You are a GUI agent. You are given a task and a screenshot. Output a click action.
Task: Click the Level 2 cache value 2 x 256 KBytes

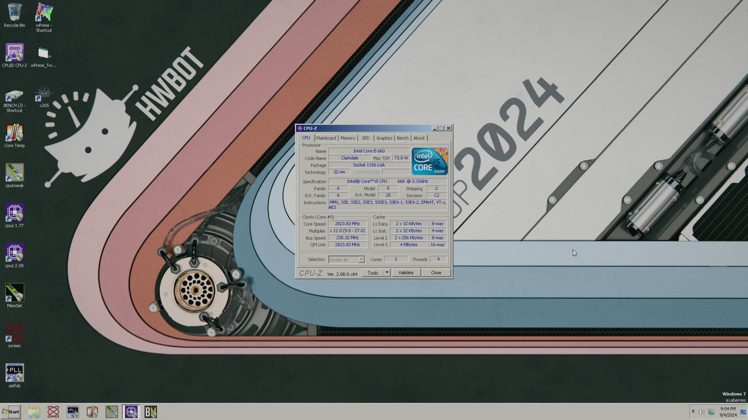coord(409,238)
